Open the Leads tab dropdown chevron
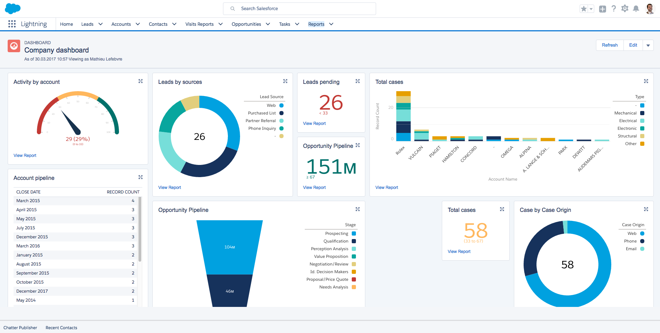Screen dimensions: 660x333 tap(101, 24)
